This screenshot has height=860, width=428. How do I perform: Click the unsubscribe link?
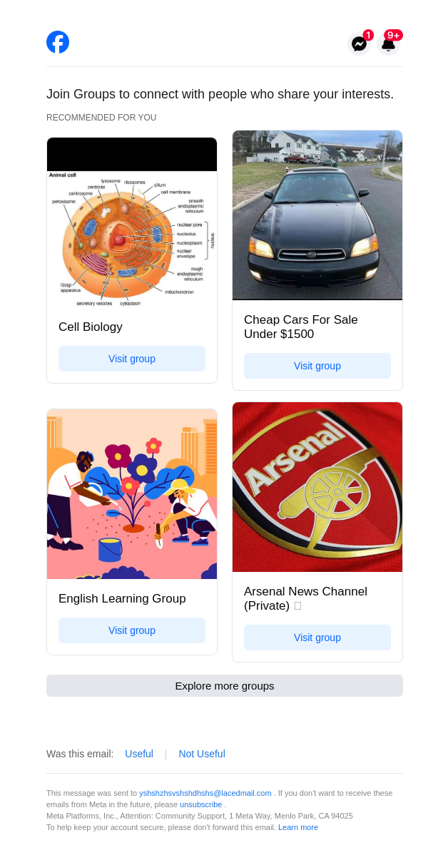point(200,804)
